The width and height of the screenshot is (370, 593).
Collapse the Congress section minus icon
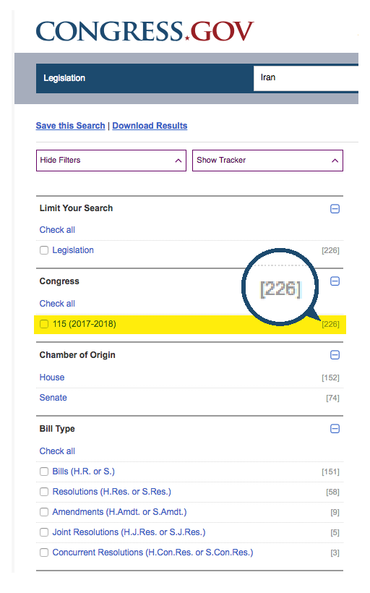coord(335,281)
